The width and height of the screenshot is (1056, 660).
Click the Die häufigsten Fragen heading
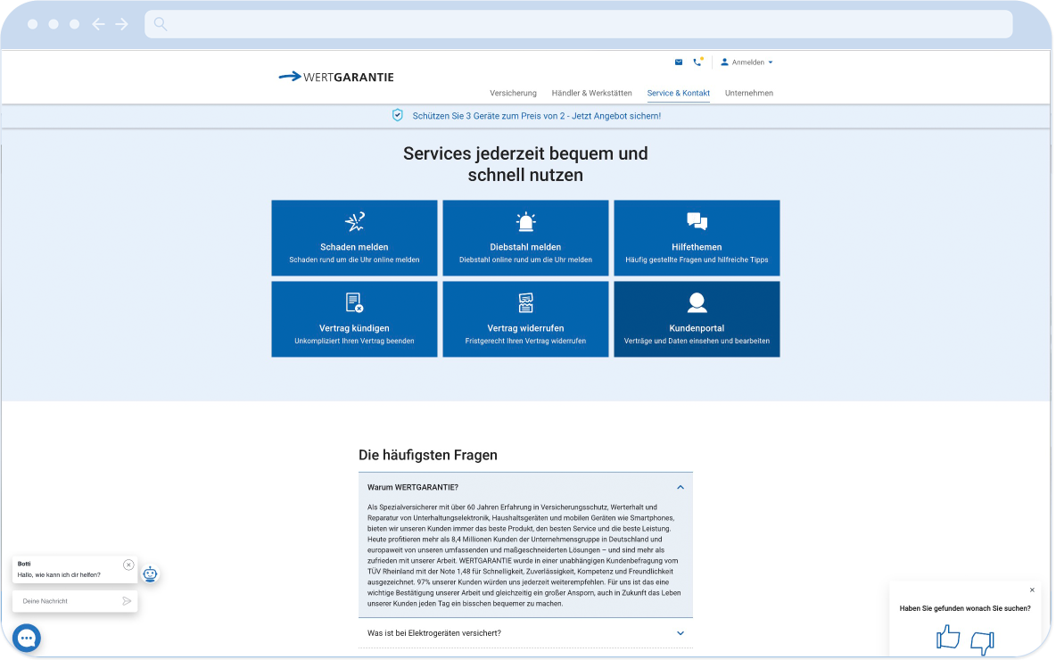coord(427,455)
